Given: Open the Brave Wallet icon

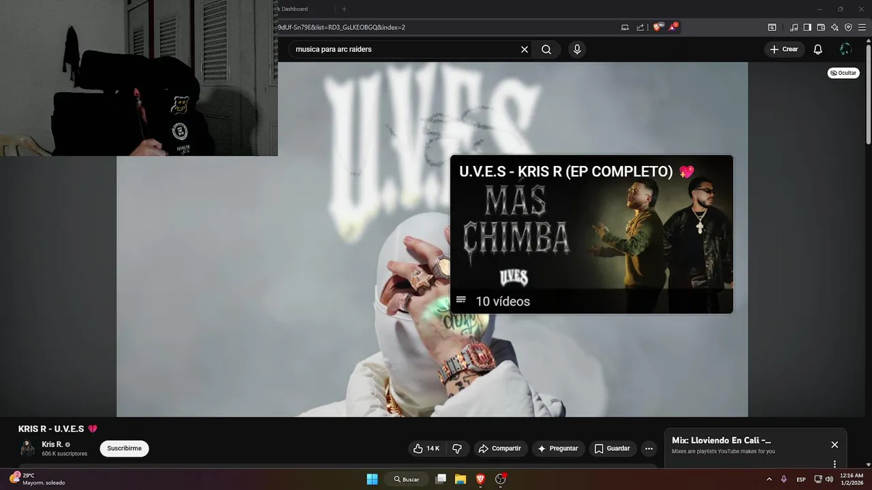Looking at the screenshot, I should coord(821,27).
